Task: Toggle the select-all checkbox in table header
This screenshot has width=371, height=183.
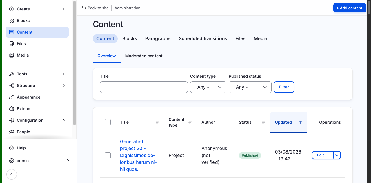Action: coord(108,122)
